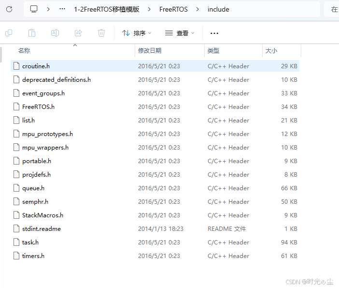339x288 pixels.
Task: Open hidden breadcrumb path ellipsis
Action: pyautogui.click(x=62, y=9)
